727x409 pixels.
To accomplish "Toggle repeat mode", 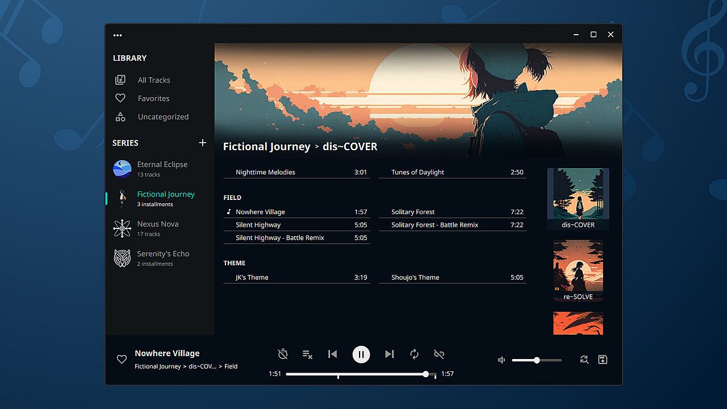I will pos(415,354).
